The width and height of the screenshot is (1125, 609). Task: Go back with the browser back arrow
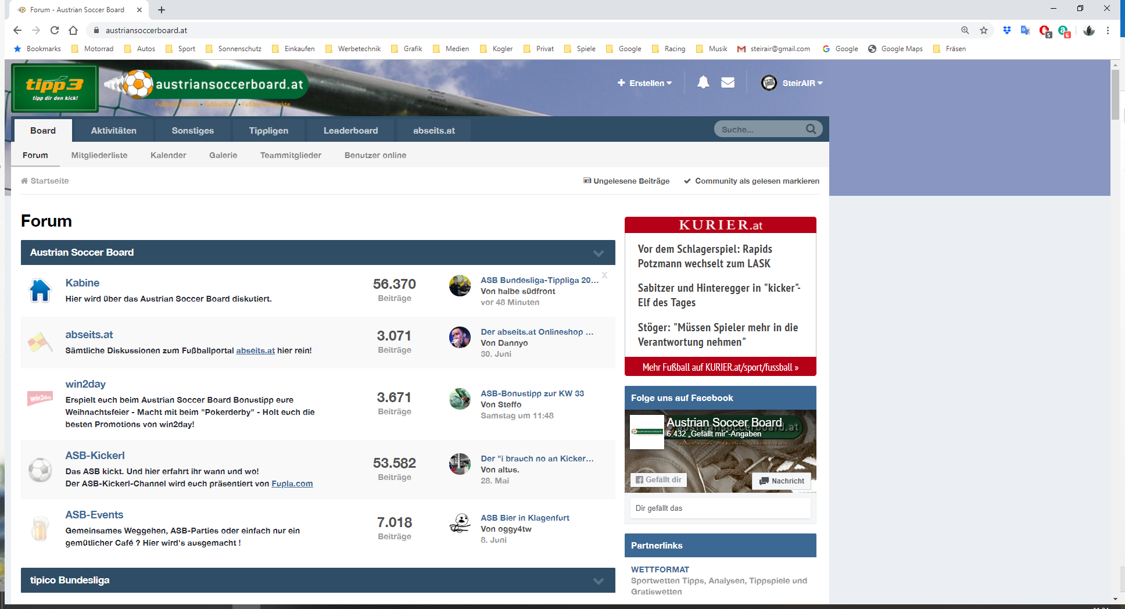click(17, 30)
